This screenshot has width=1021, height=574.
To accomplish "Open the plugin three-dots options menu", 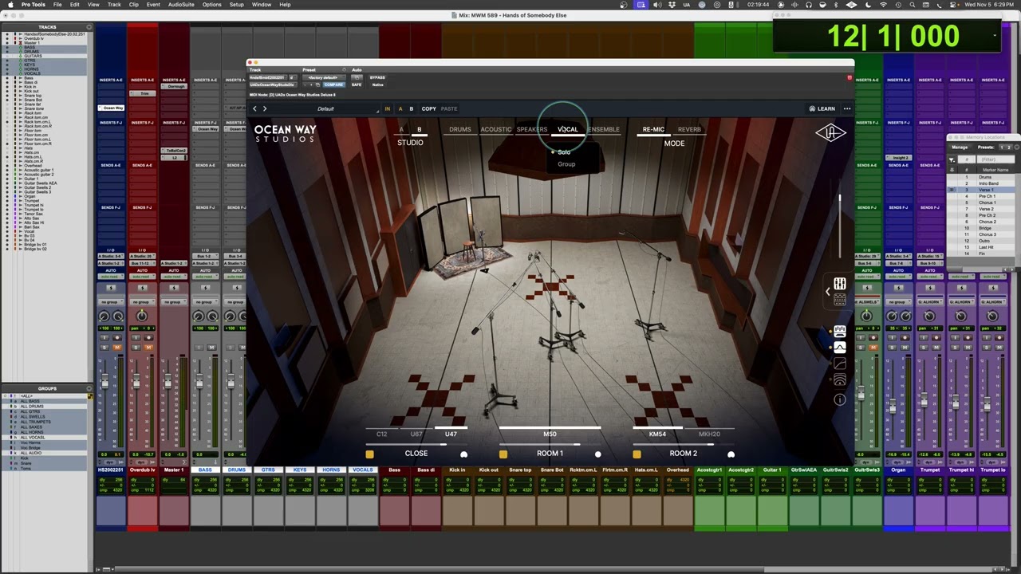I will tap(847, 108).
